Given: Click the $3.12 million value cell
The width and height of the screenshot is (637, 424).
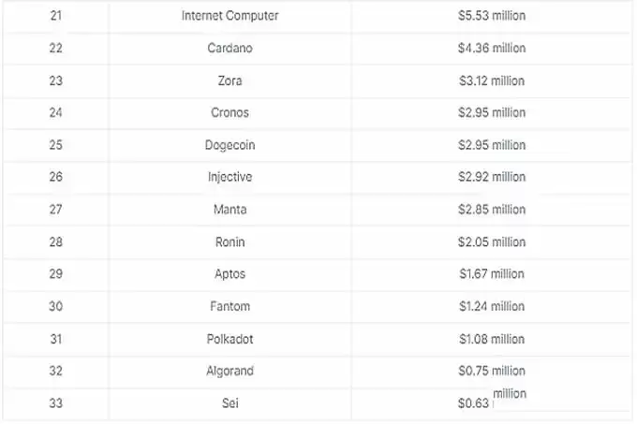Looking at the screenshot, I should click(x=492, y=80).
